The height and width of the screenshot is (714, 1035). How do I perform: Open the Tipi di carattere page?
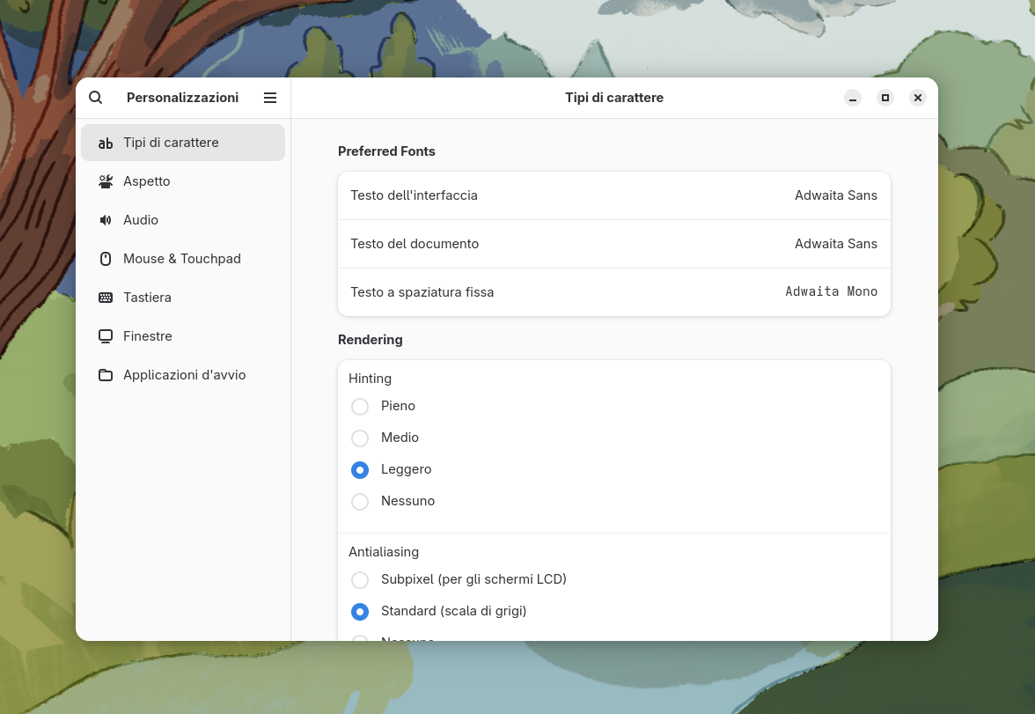pos(183,143)
